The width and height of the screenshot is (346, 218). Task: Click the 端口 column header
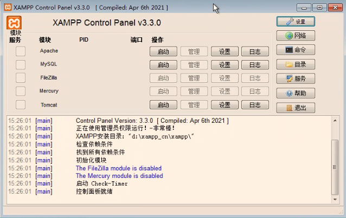click(x=136, y=40)
